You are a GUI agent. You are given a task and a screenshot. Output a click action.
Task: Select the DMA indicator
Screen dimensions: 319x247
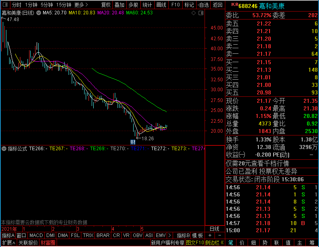click(x=63, y=235)
